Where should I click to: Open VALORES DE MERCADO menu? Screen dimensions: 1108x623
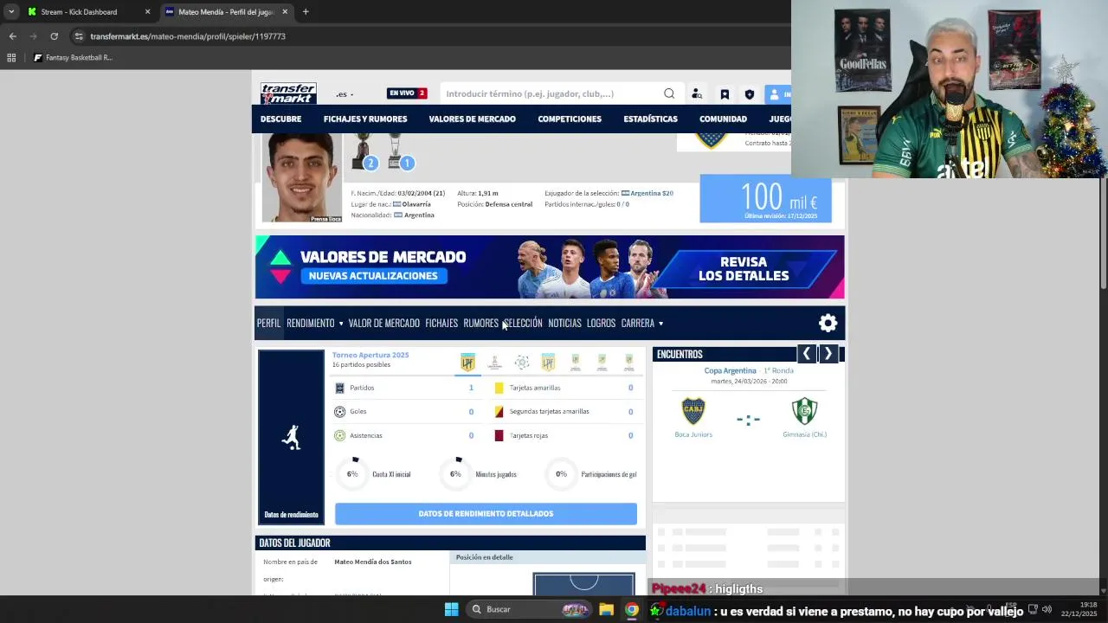point(472,119)
